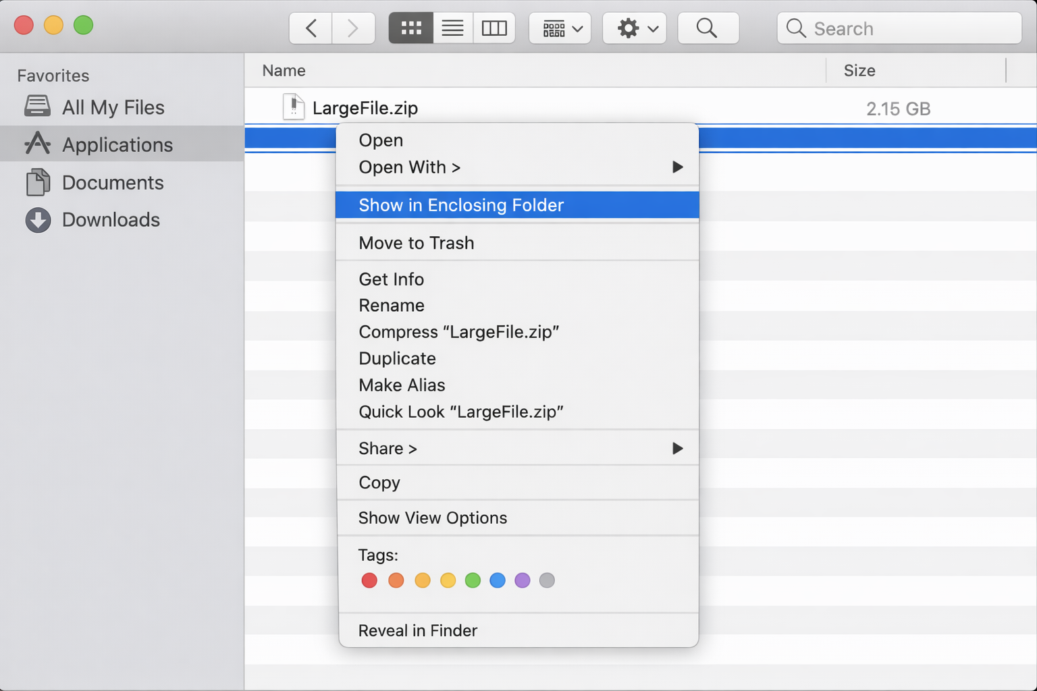Click the All My Files sidebar icon

37,107
